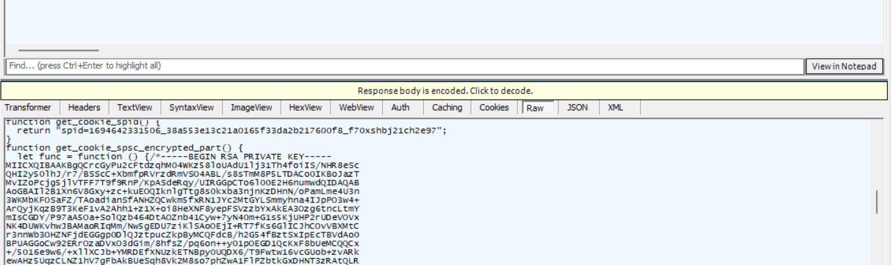Click inside the upper blue request pane
Screen dimensions: 891x265
[x=442, y=22]
